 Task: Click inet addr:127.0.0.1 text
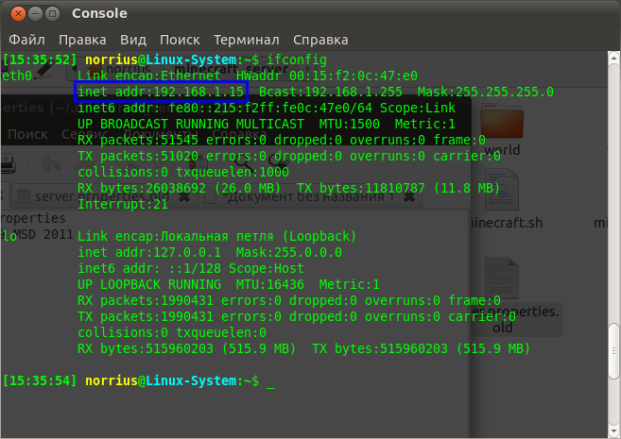tap(149, 252)
